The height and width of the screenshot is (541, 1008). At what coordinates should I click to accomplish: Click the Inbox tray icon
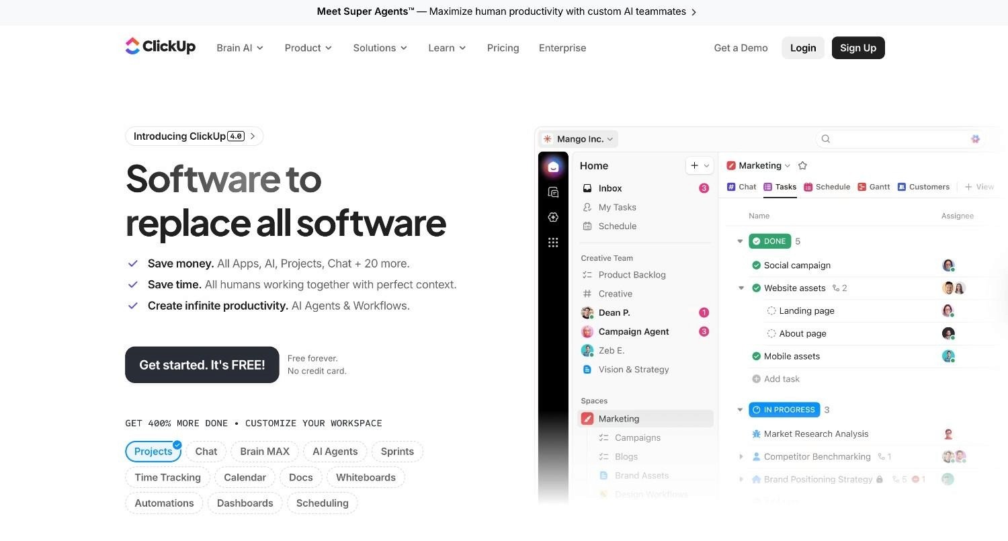pyautogui.click(x=587, y=188)
